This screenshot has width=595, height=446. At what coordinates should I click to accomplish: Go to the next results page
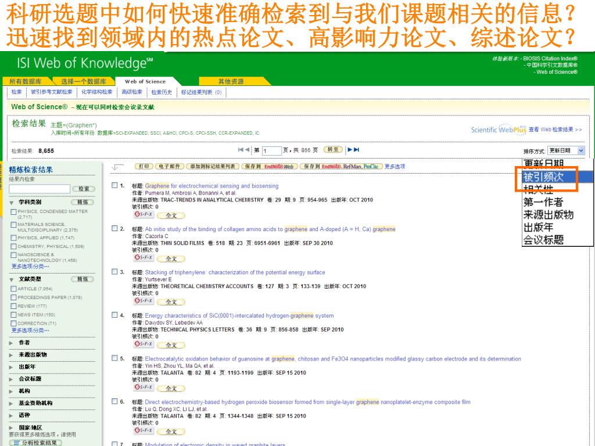[x=350, y=150]
